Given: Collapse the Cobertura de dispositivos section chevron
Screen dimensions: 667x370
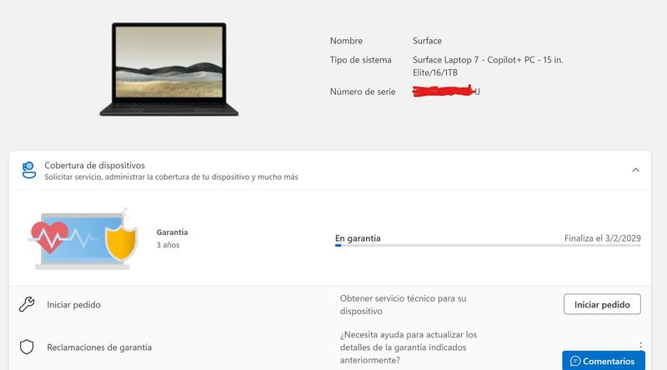Looking at the screenshot, I should pyautogui.click(x=635, y=170).
